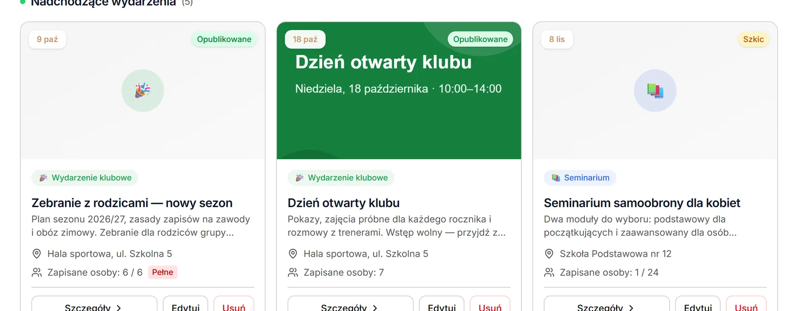Click location pin icon beside Szkoła Podstawowa nr 12
The width and height of the screenshot is (794, 311).
tap(549, 254)
